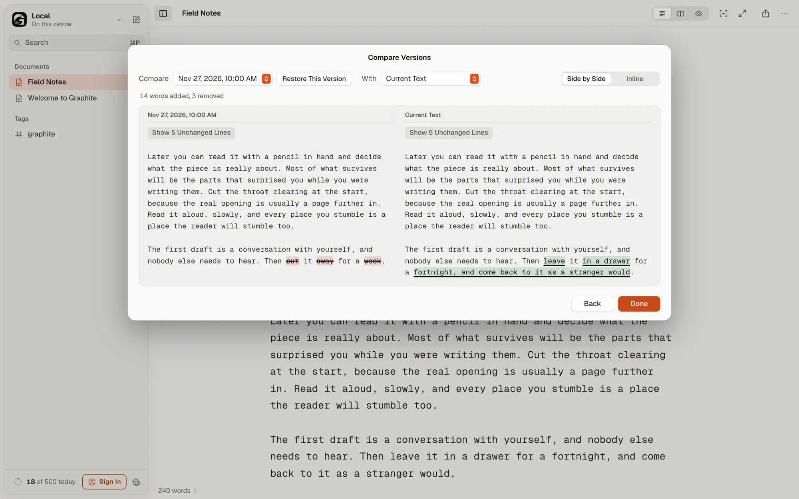Click the Field Notes document icon
This screenshot has height=499, width=799.
click(x=19, y=82)
